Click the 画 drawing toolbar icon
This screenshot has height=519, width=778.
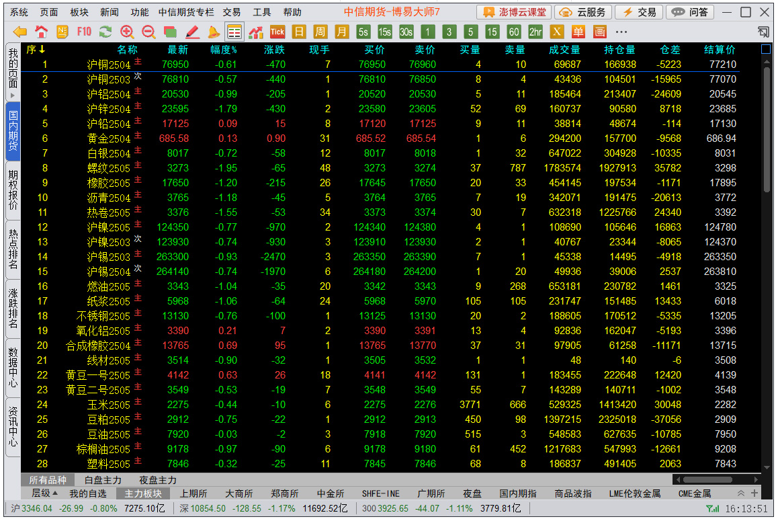tap(599, 32)
